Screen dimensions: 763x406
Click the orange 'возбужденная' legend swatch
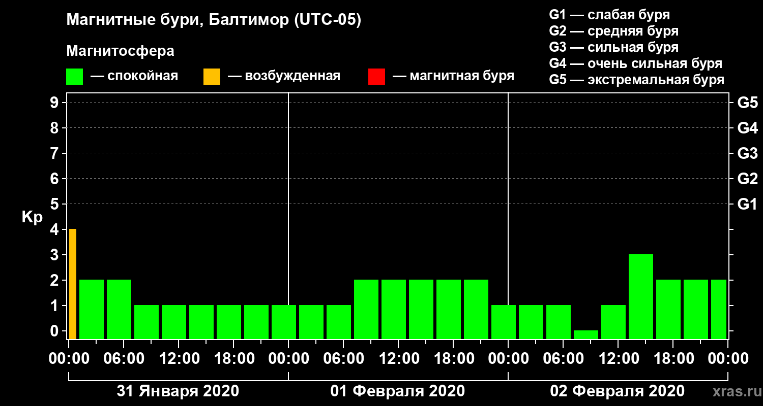click(x=212, y=77)
